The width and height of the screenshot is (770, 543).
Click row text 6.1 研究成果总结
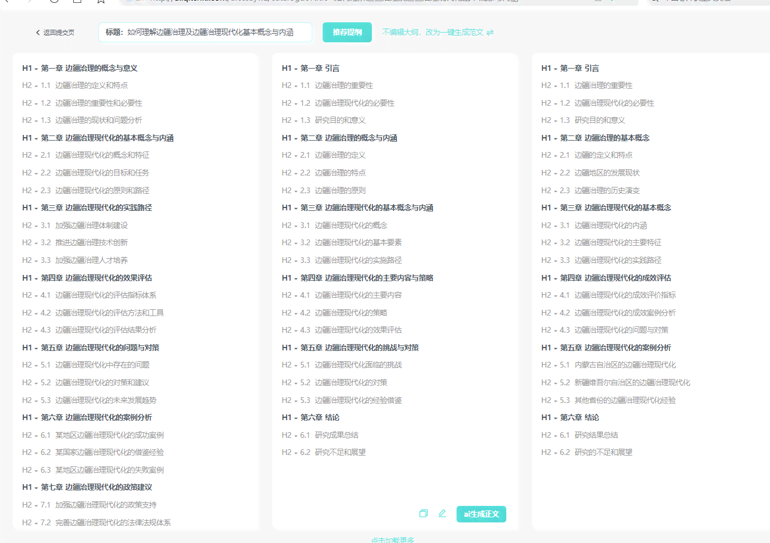330,435
